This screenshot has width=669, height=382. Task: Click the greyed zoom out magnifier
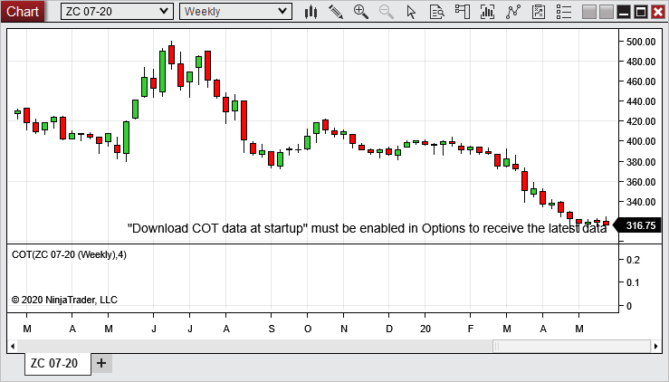[387, 12]
